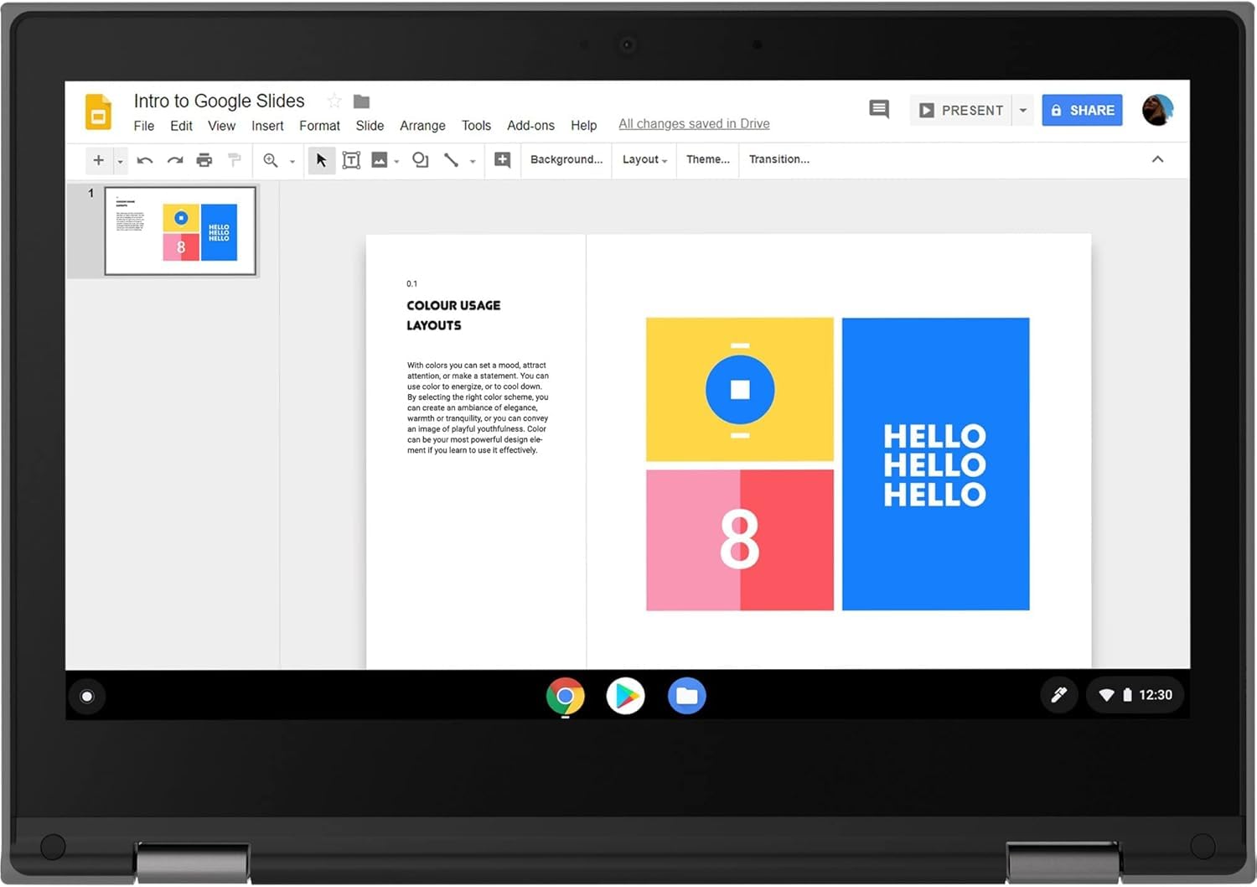Open the Arrange menu
The image size is (1257, 887).
pyautogui.click(x=422, y=126)
